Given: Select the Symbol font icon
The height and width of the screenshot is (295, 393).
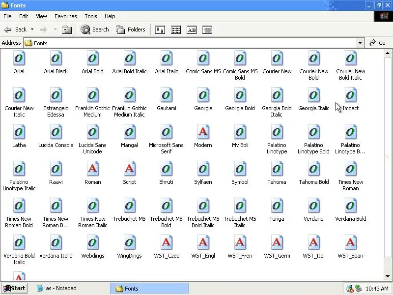Looking at the screenshot, I should pyautogui.click(x=240, y=169).
